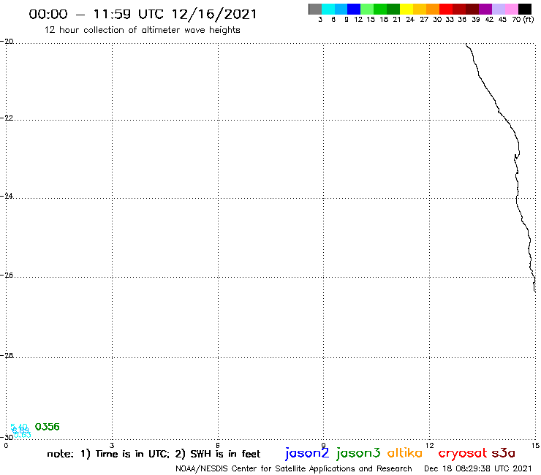Pick the bright red legend swatch
Image resolution: width=541 pixels, height=475 pixels.
(446, 9)
